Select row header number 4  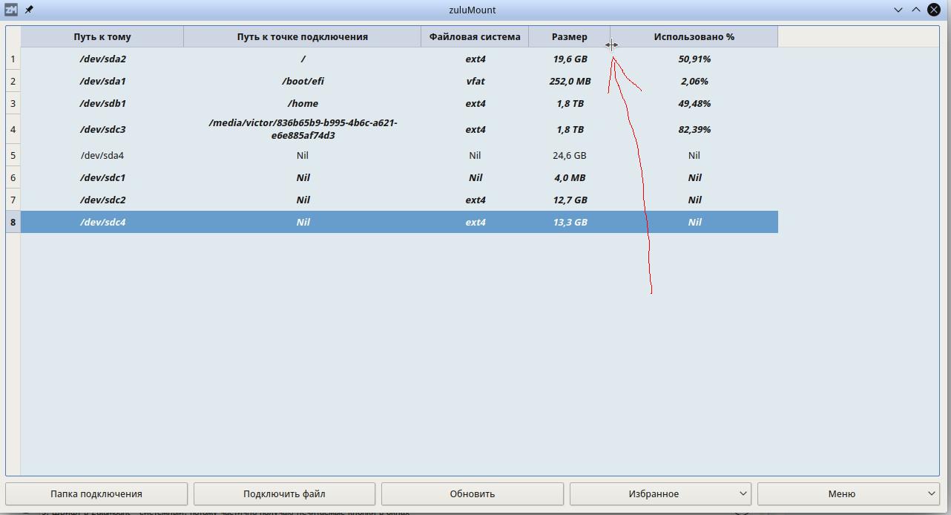click(13, 129)
